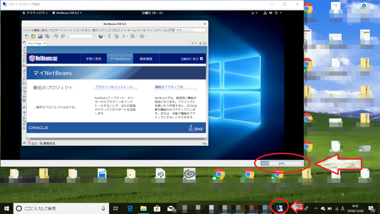
Task: Open the ヘルプ menu
Action: coord(166,30)
